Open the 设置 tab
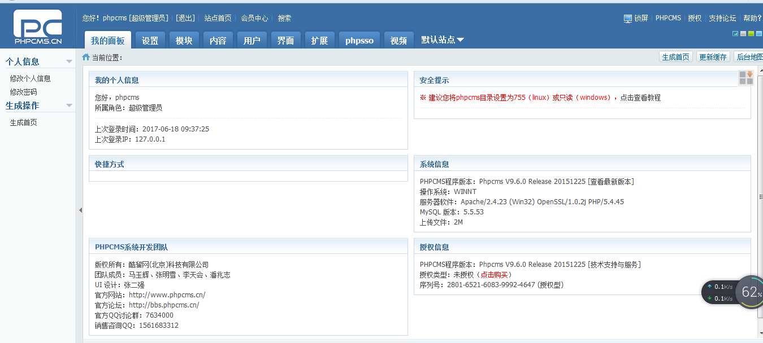The height and width of the screenshot is (343, 763). pos(150,40)
